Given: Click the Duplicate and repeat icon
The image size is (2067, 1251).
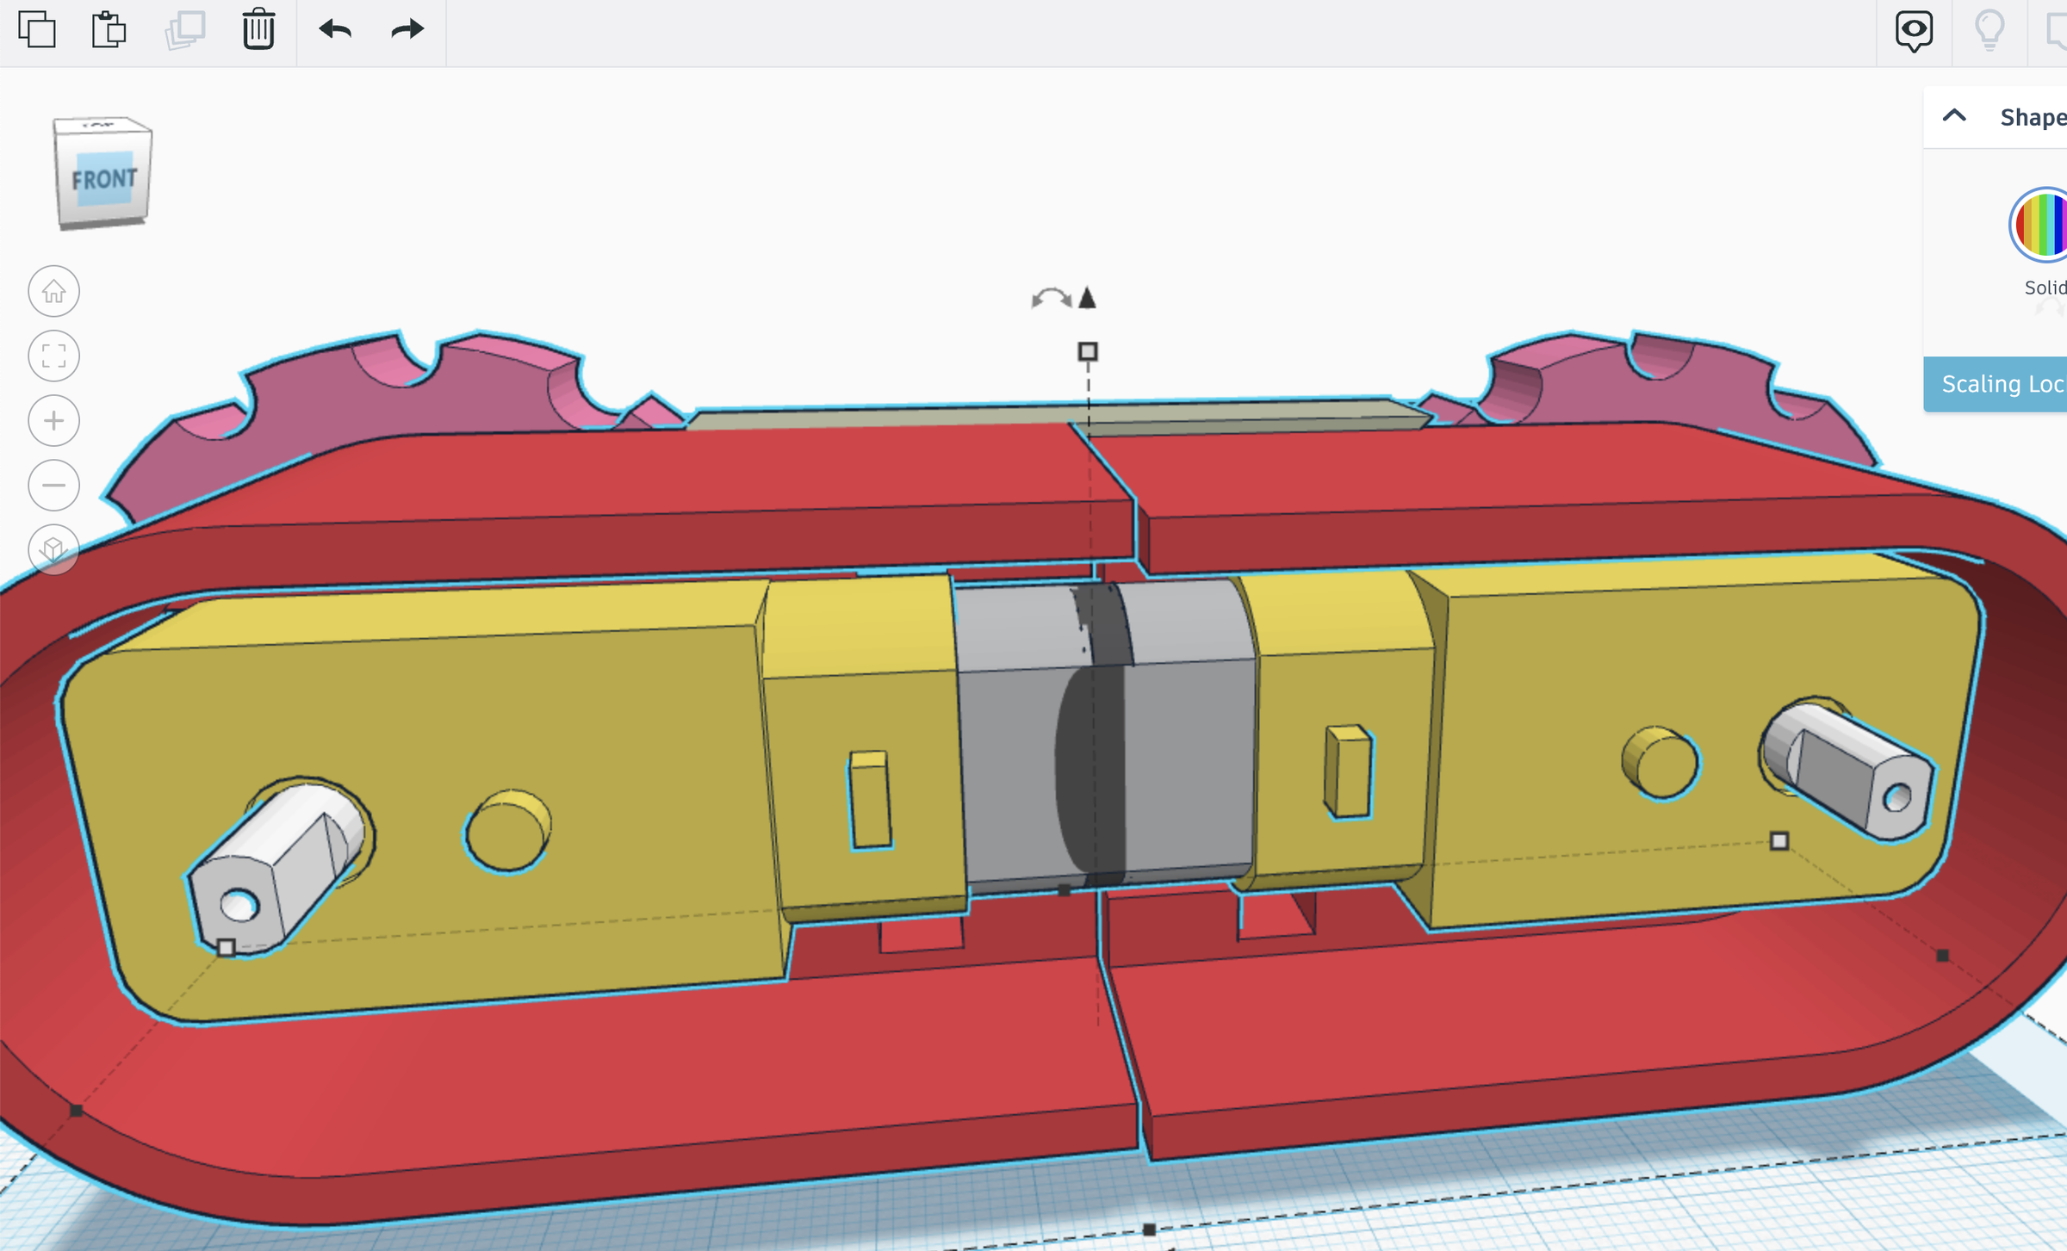Looking at the screenshot, I should (184, 30).
